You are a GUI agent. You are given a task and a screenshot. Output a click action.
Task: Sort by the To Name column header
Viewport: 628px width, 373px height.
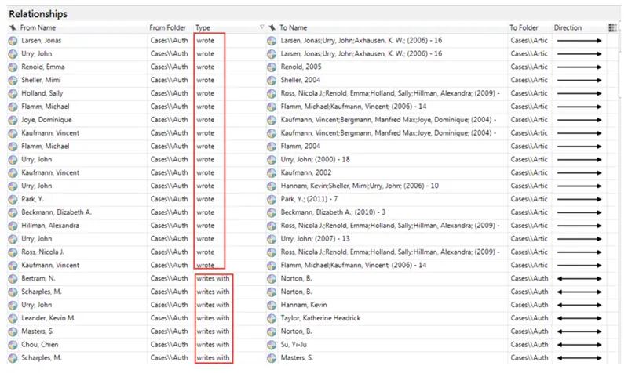tap(293, 27)
